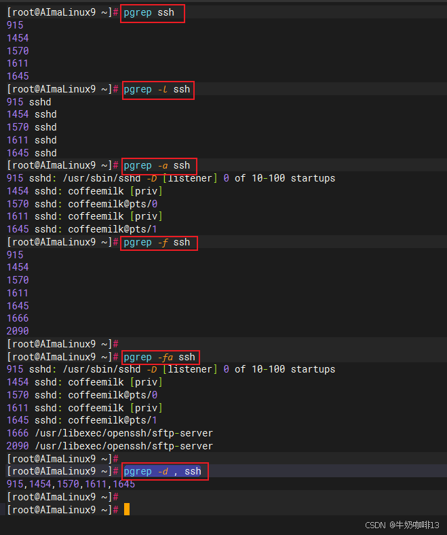Click the "1666 /usr/libexec/openssh/sftp-server" line
447x535 pixels.
pyautogui.click(x=110, y=433)
